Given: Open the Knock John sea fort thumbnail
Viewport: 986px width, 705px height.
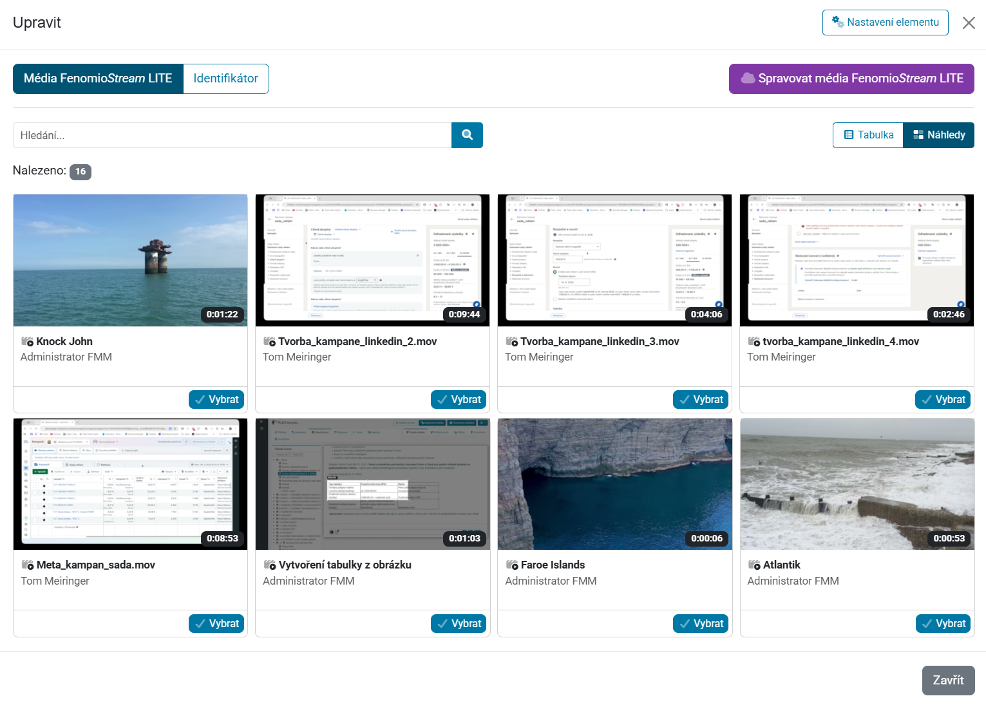Looking at the screenshot, I should click(x=130, y=260).
